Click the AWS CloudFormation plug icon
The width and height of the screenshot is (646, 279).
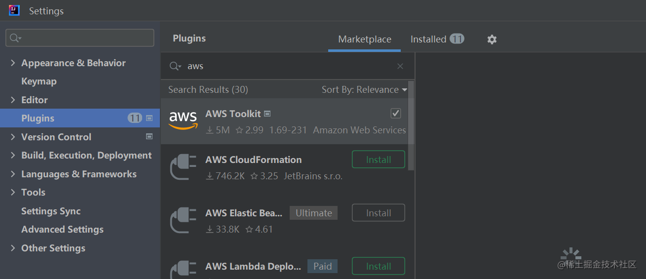tap(183, 167)
